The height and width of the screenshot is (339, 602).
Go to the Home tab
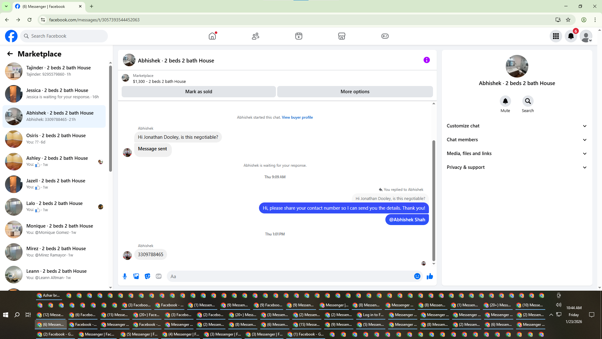(x=212, y=36)
